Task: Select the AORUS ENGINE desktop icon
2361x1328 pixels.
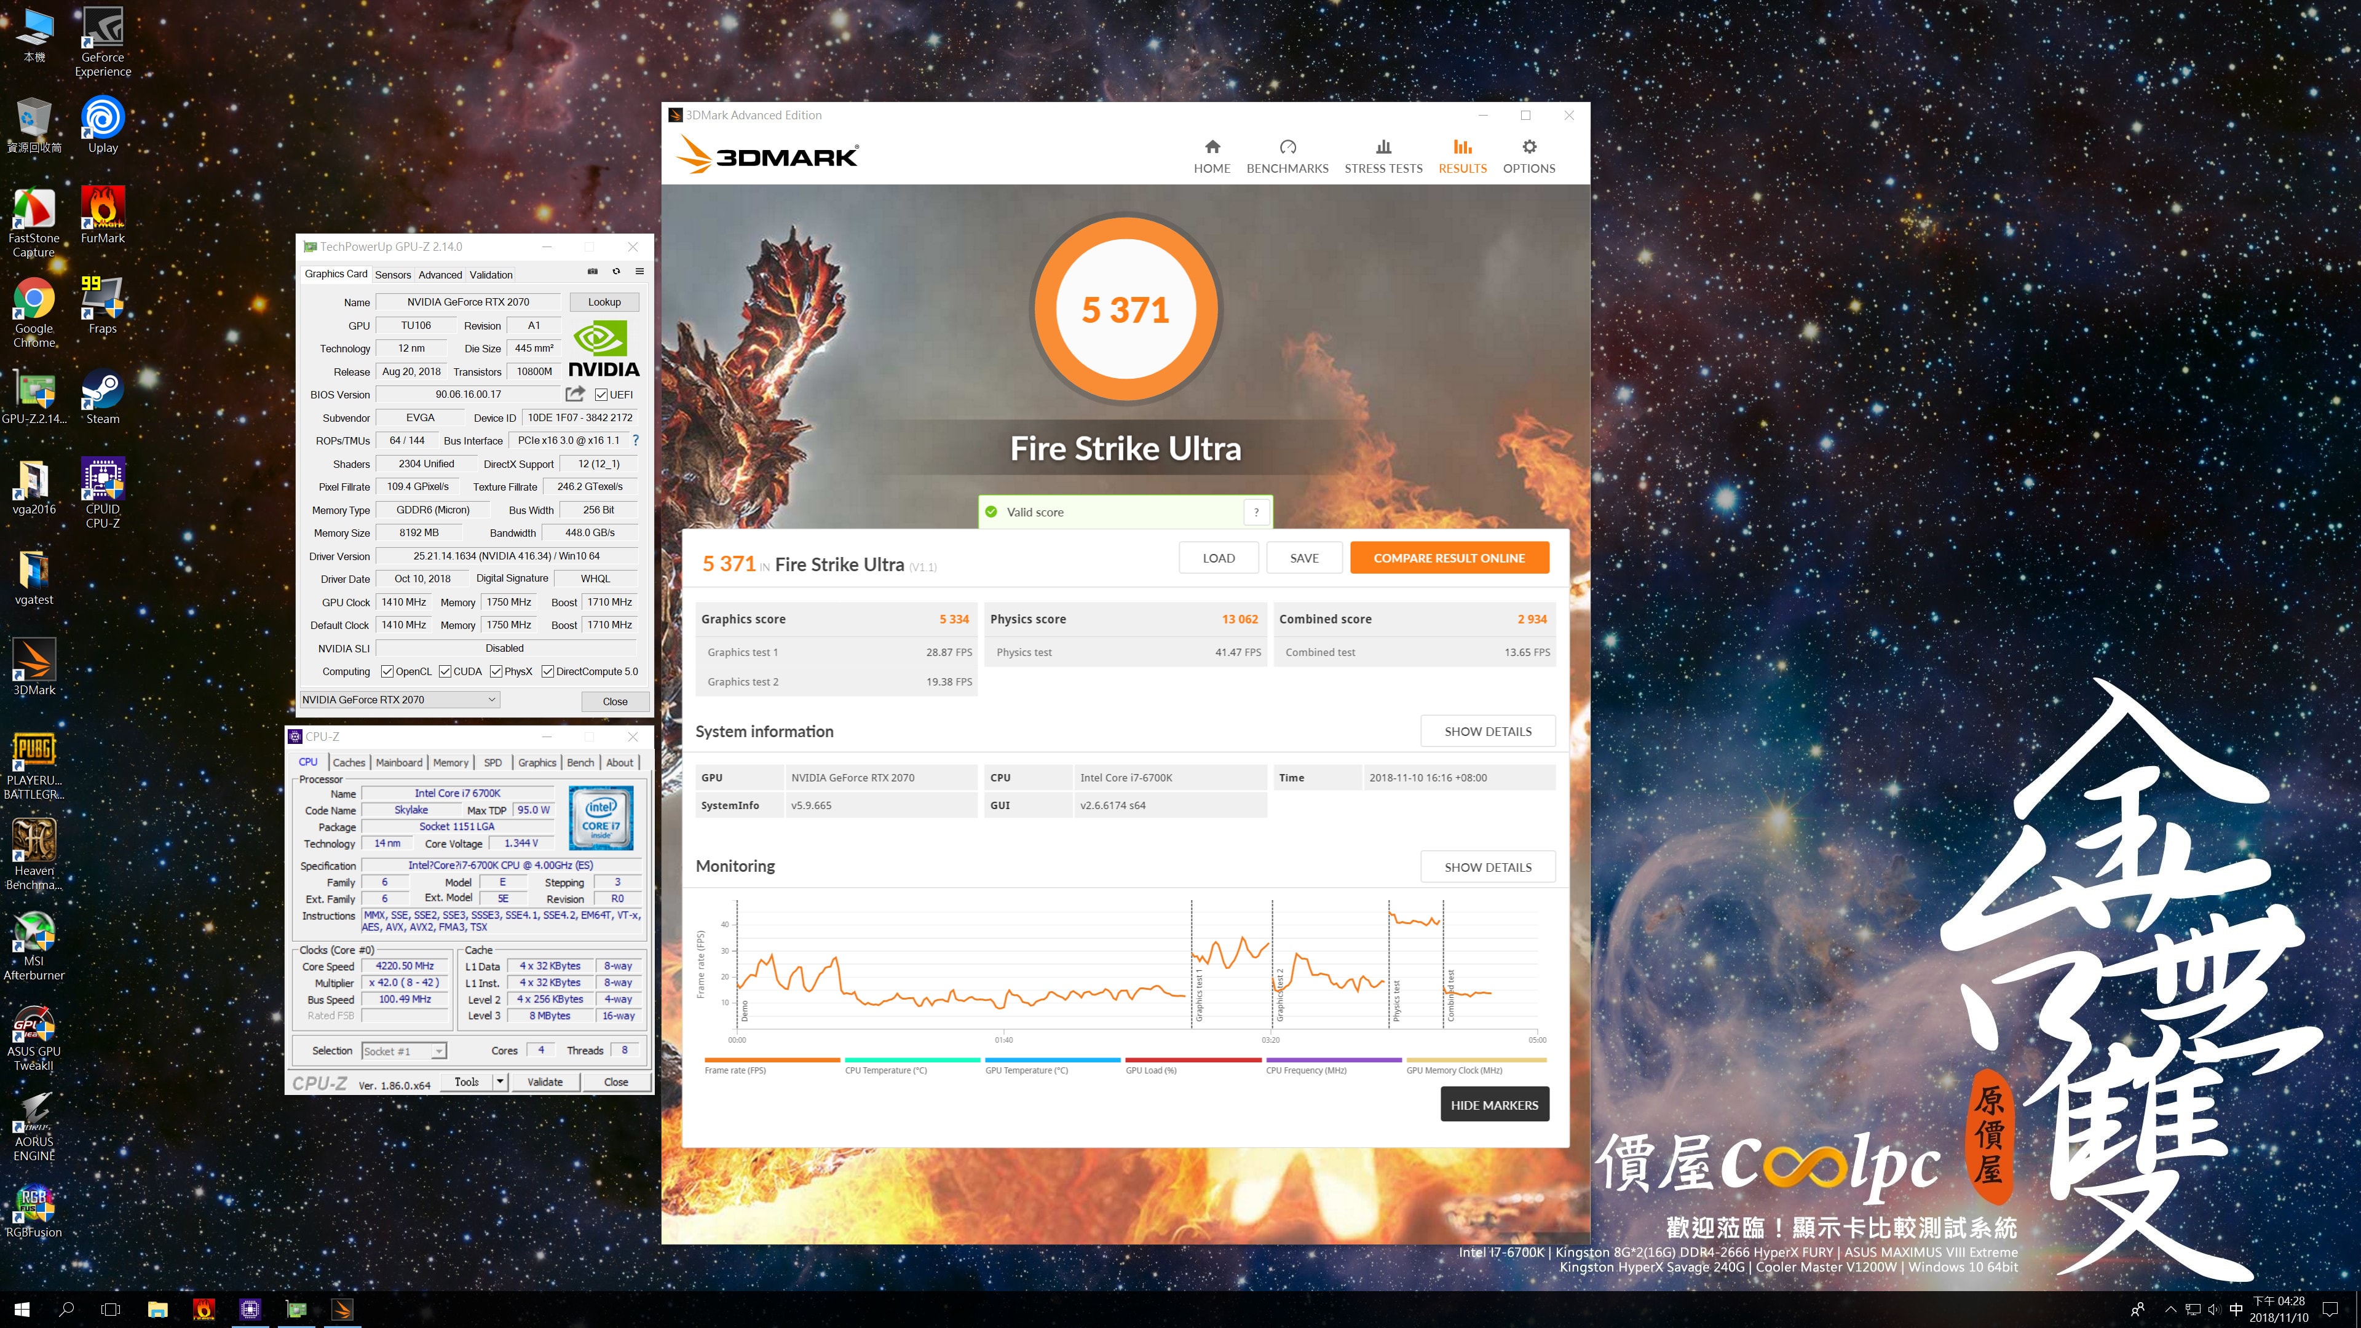Action: (34, 1126)
